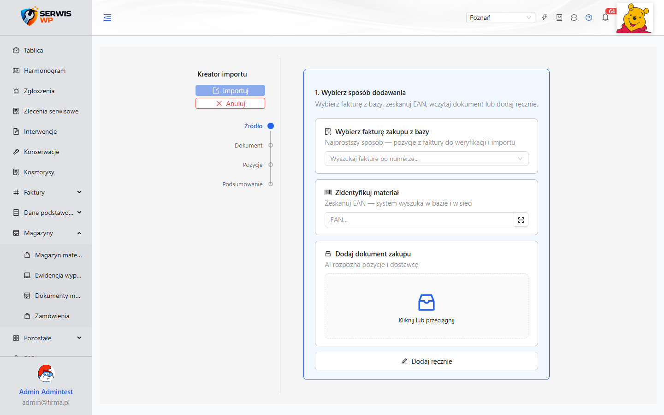Open Zgłoszenia menu item
The width and height of the screenshot is (664, 415).
point(46,91)
